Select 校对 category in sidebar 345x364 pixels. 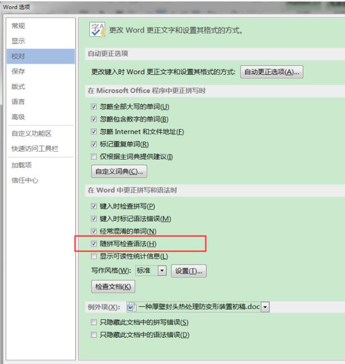40,56
